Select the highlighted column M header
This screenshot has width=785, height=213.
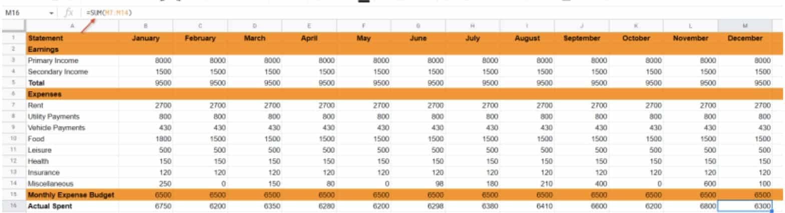(744, 26)
